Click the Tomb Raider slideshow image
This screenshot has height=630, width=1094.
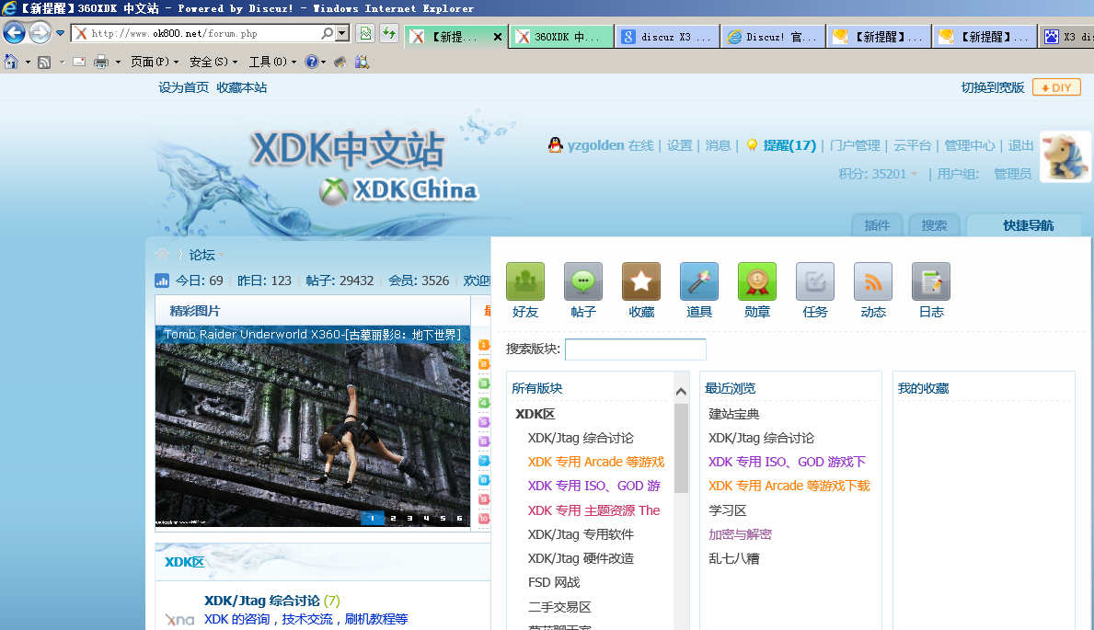tap(313, 426)
